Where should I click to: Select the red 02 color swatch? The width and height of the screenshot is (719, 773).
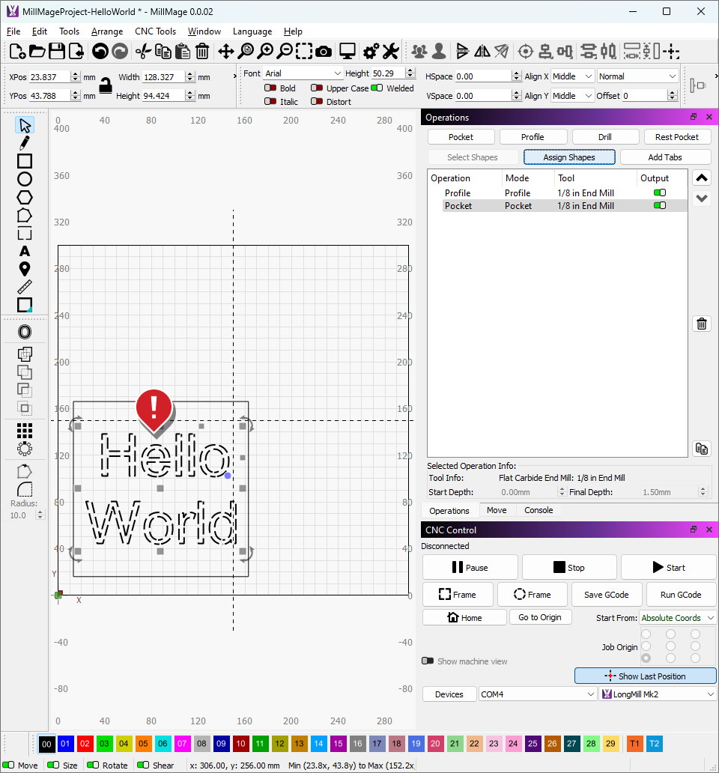(x=85, y=744)
